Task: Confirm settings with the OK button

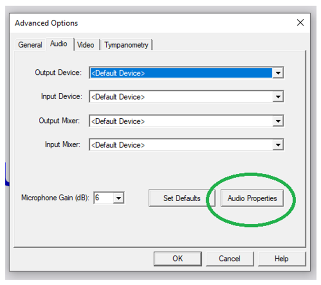Action: click(177, 259)
